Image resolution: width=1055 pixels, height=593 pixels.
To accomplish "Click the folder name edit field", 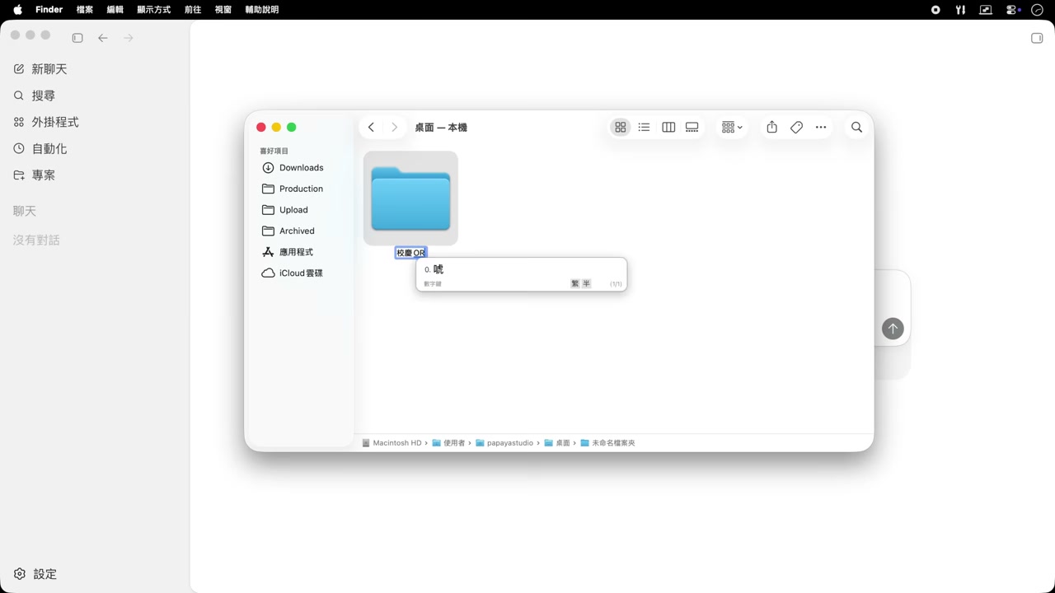I will (x=410, y=253).
